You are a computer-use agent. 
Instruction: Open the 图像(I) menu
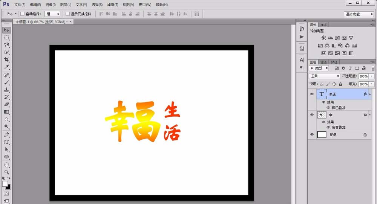click(x=51, y=5)
